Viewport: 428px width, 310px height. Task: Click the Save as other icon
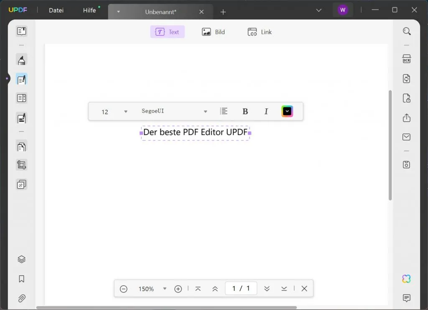pyautogui.click(x=407, y=165)
